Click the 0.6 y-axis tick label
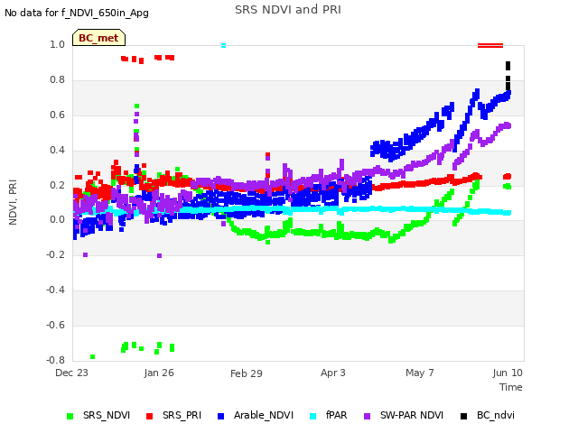 [x=57, y=115]
